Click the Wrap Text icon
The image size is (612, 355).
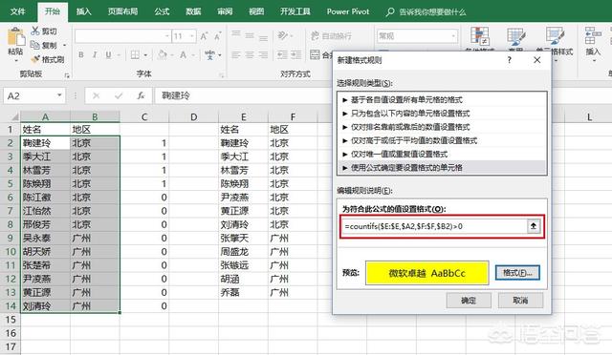pos(315,36)
